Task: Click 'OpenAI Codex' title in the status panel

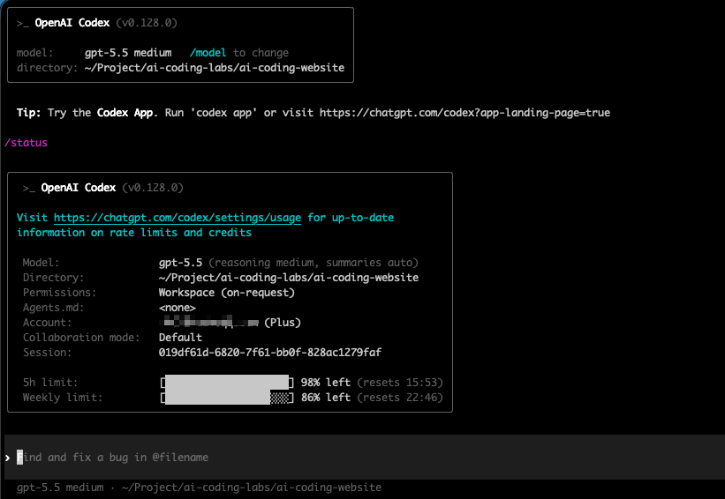Action: [x=78, y=188]
